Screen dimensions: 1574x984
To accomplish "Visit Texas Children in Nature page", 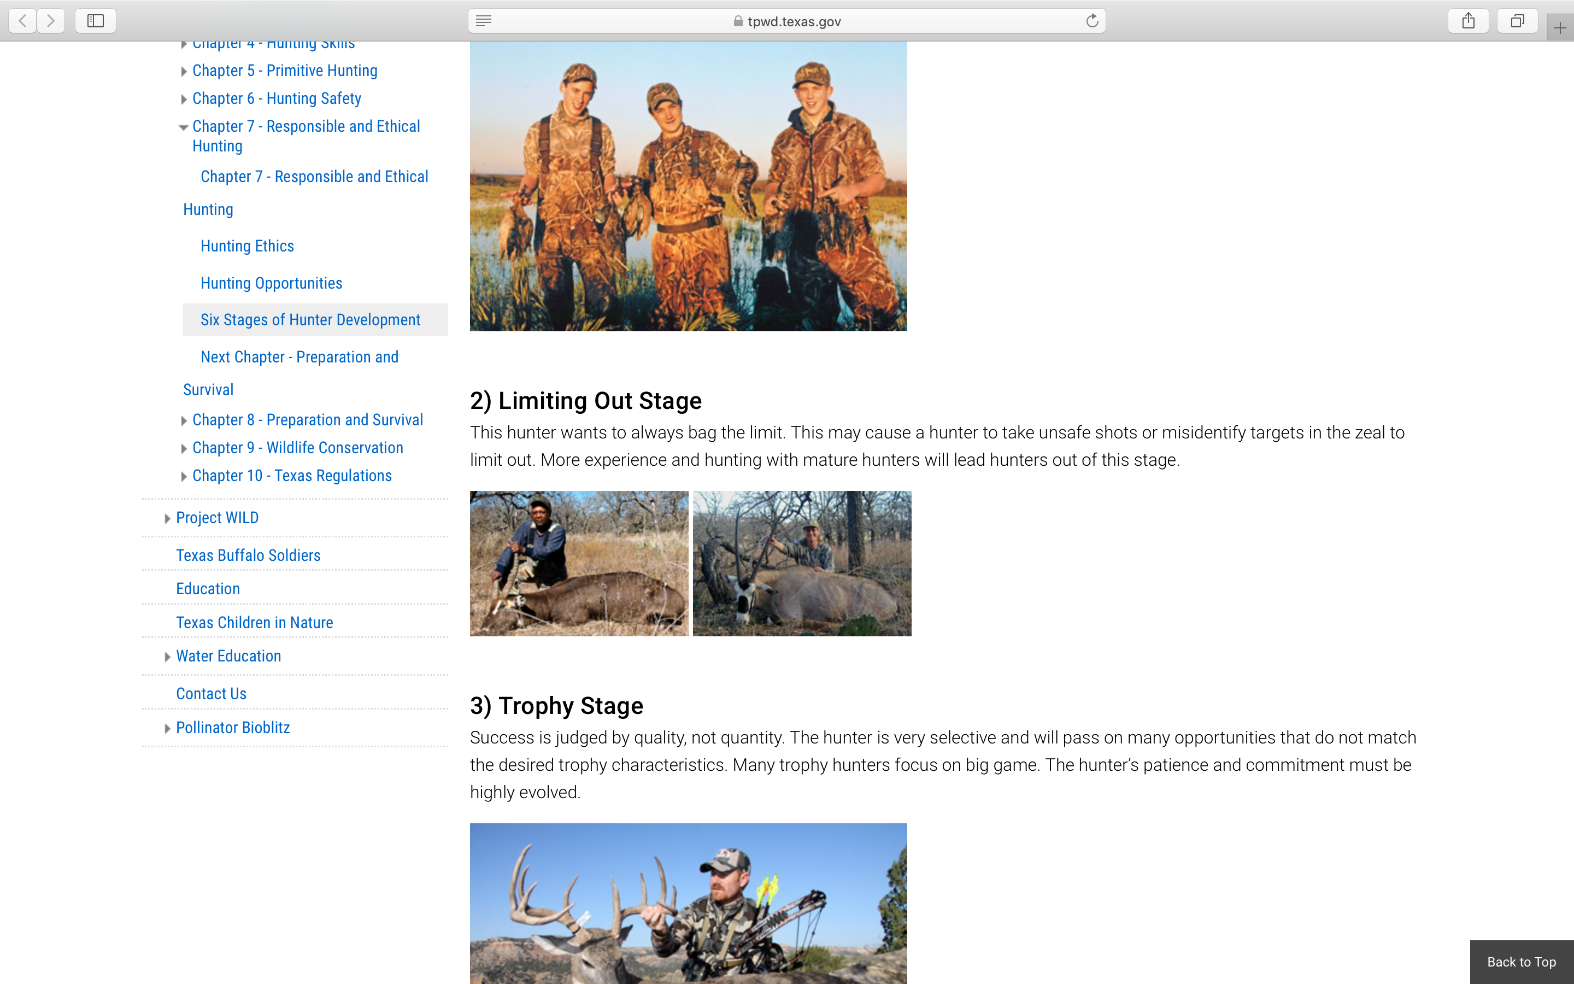I will pos(254,622).
